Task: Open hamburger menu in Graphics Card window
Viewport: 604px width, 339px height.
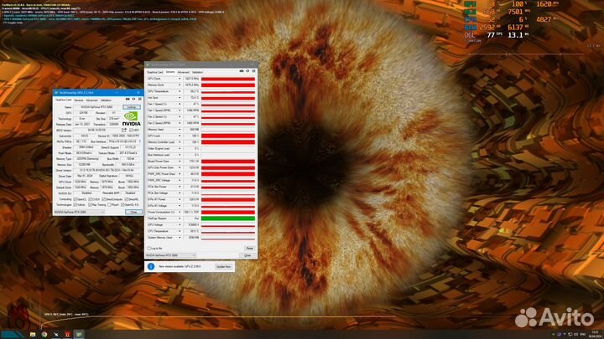Action: click(x=139, y=100)
